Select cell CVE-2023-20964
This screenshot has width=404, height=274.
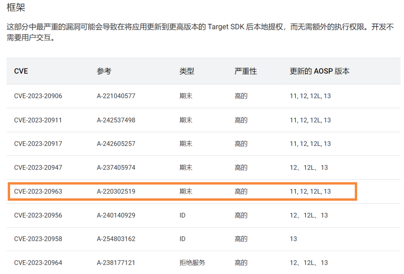pyautogui.click(x=38, y=263)
